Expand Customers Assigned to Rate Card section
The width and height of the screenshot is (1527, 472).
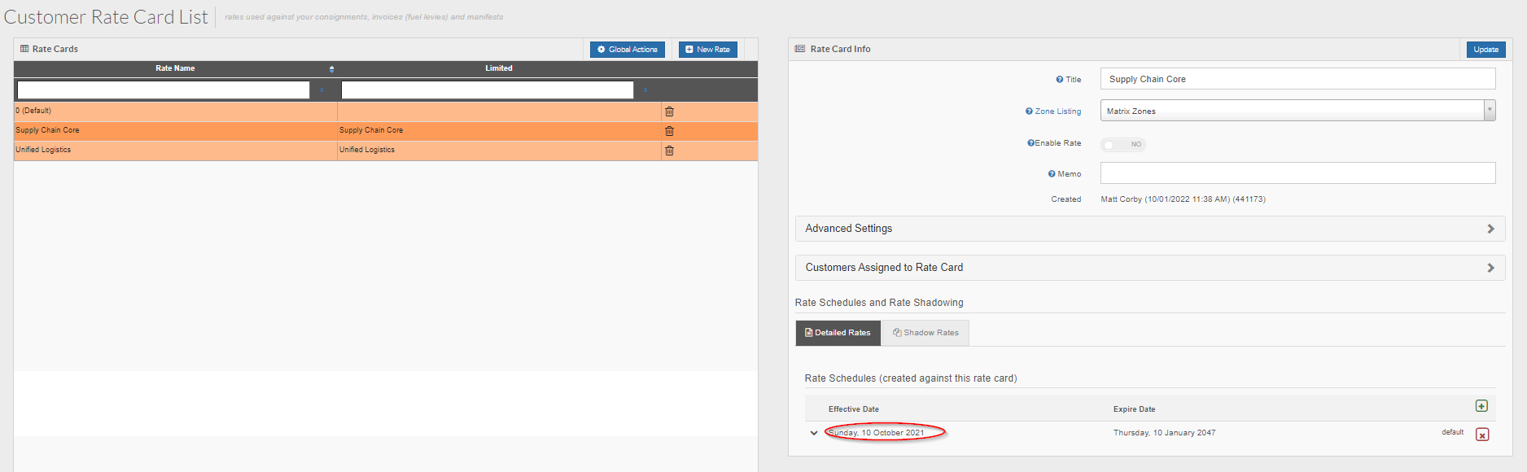[x=1149, y=268]
